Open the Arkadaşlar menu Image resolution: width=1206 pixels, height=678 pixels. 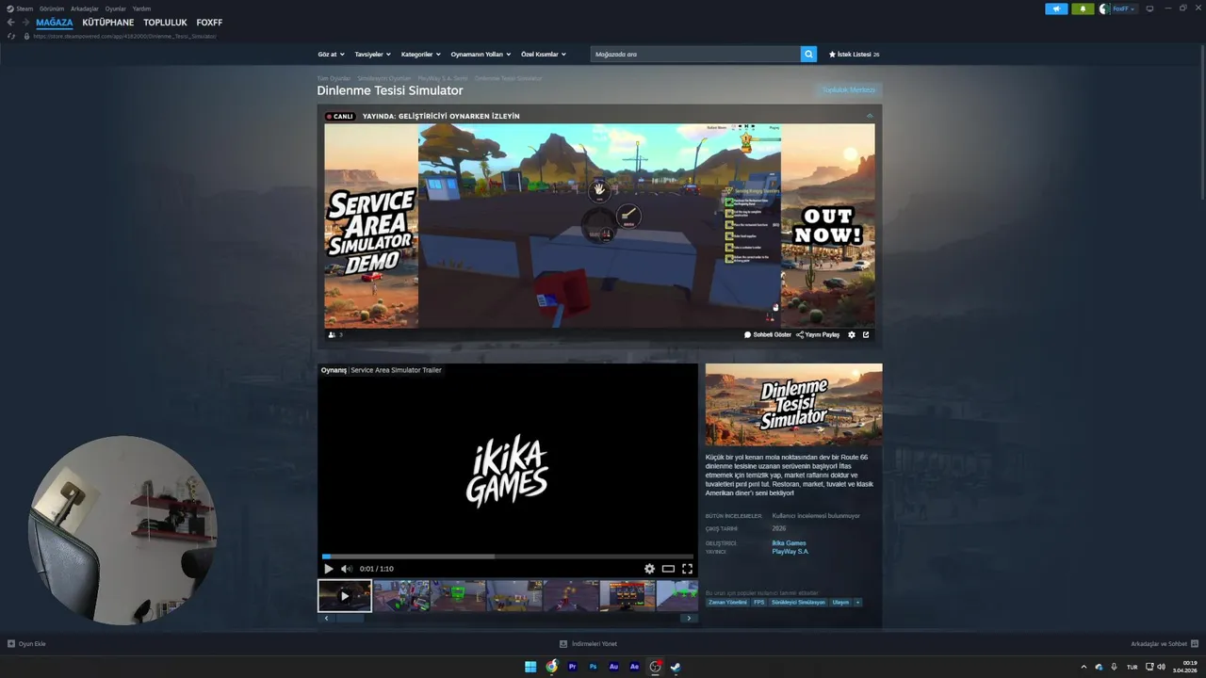pyautogui.click(x=85, y=8)
